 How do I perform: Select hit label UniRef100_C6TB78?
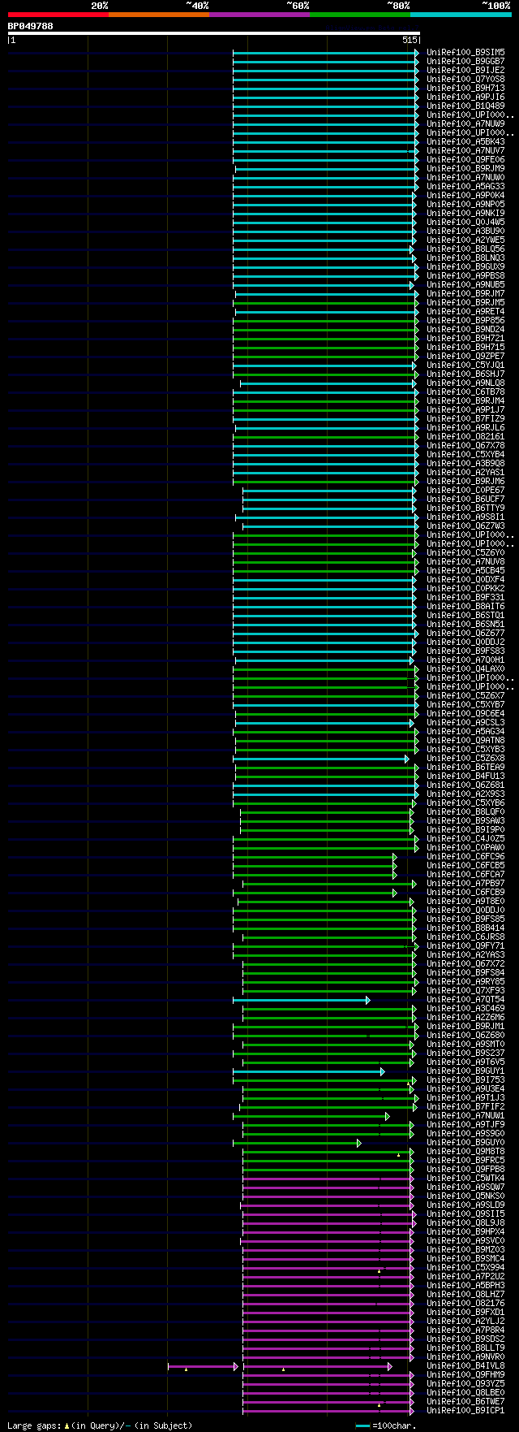point(465,392)
